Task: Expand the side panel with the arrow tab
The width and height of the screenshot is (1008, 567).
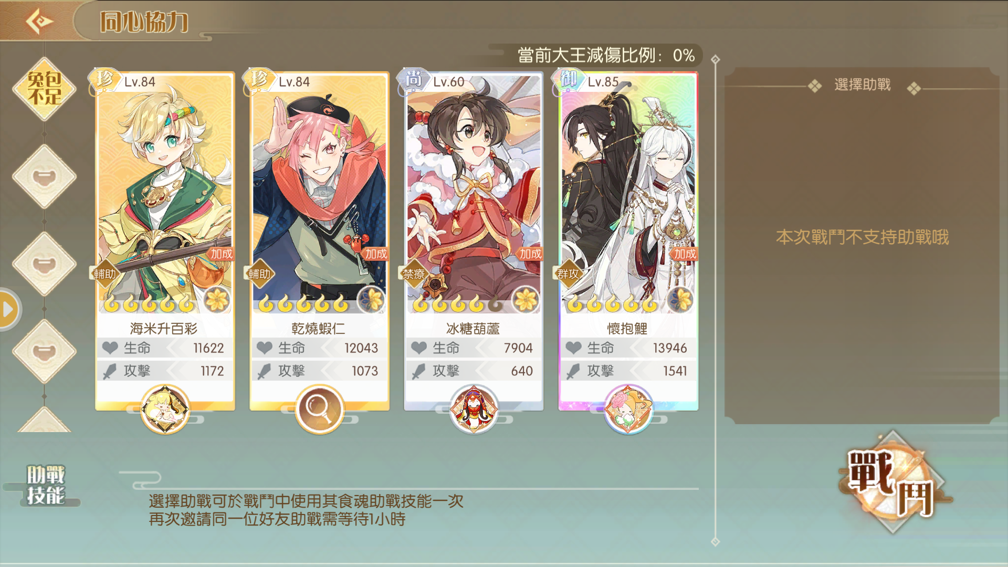Action: [9, 309]
